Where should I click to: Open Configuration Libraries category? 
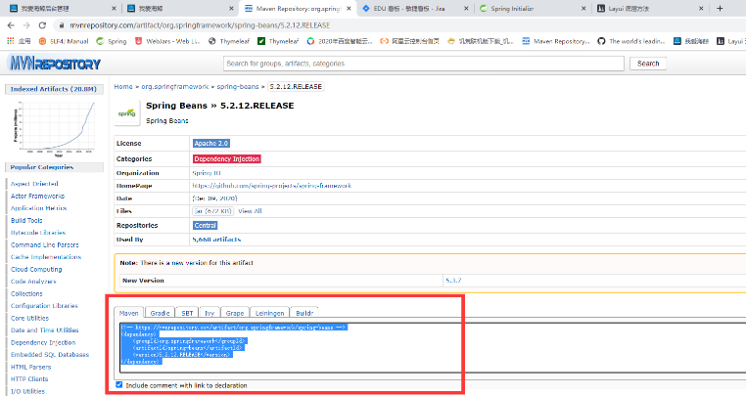(44, 306)
